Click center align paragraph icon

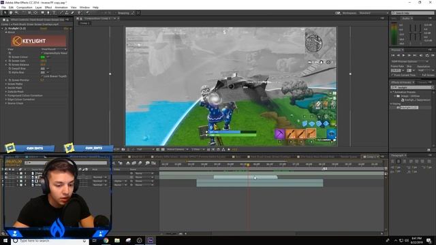click(x=399, y=161)
